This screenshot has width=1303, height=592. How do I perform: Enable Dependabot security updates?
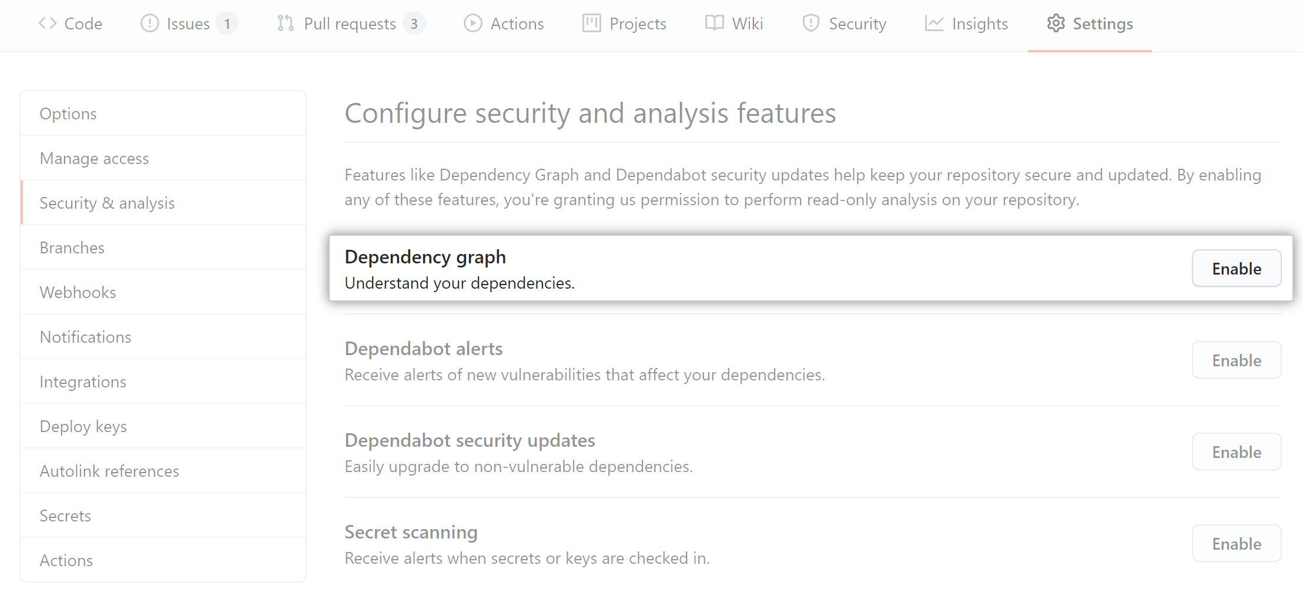click(x=1236, y=452)
